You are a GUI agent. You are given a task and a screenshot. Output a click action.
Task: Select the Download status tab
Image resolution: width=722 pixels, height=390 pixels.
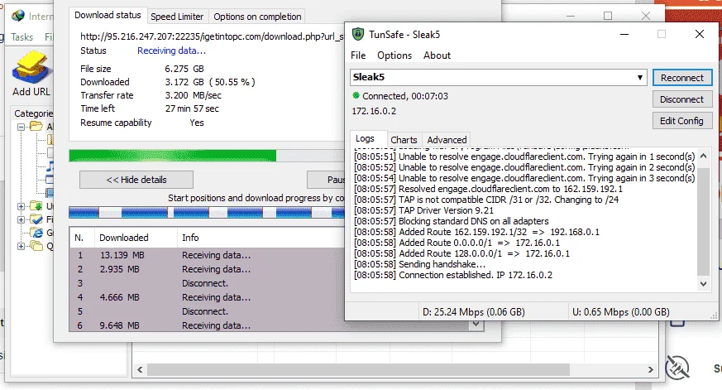point(108,15)
